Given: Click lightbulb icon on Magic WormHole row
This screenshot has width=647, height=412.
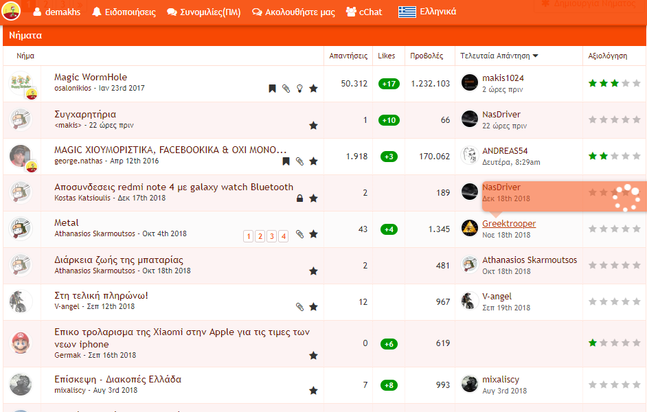Looking at the screenshot, I should coord(300,89).
